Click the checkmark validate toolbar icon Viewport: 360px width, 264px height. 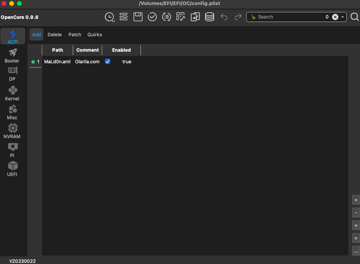152,17
